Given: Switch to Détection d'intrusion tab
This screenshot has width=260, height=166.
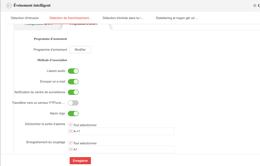Looking at the screenshot, I should (x=25, y=18).
